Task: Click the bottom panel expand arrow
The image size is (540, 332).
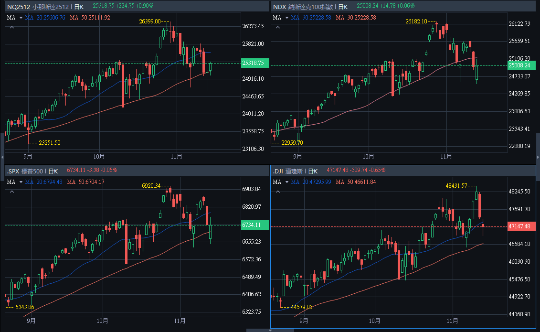Action: tap(250, 330)
